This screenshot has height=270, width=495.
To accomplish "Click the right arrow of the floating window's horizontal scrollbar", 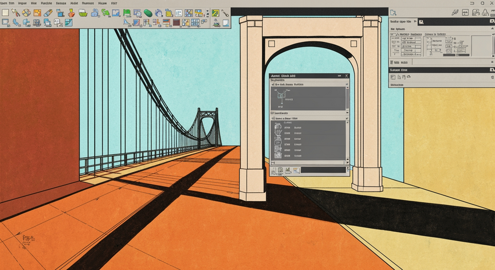I will coord(347,163).
